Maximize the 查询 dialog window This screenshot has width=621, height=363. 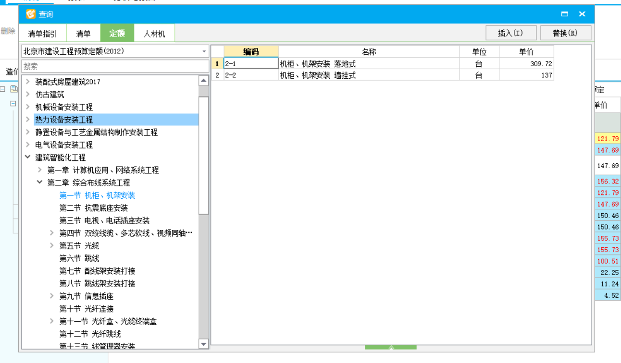pos(565,14)
